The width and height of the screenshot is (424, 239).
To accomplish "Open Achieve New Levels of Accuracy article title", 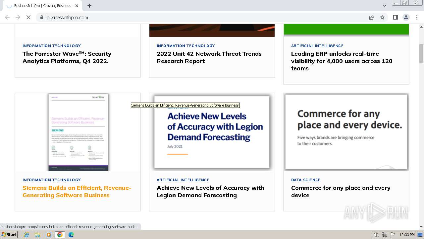I will click(210, 192).
